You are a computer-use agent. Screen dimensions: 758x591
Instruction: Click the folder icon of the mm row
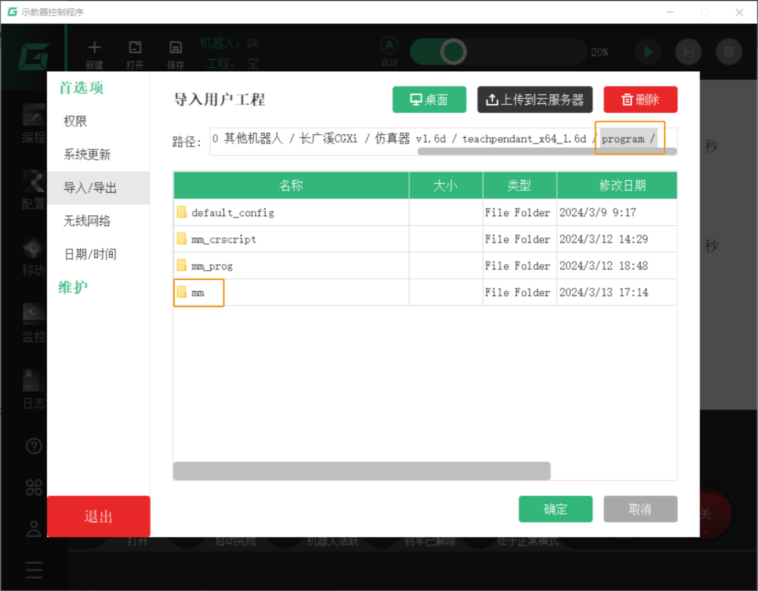[x=182, y=292]
